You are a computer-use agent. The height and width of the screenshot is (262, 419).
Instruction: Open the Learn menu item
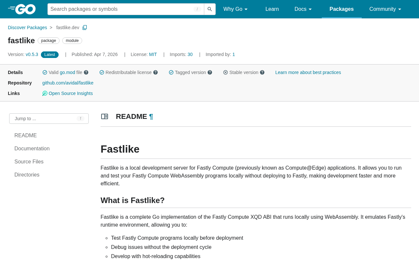tap(272, 9)
